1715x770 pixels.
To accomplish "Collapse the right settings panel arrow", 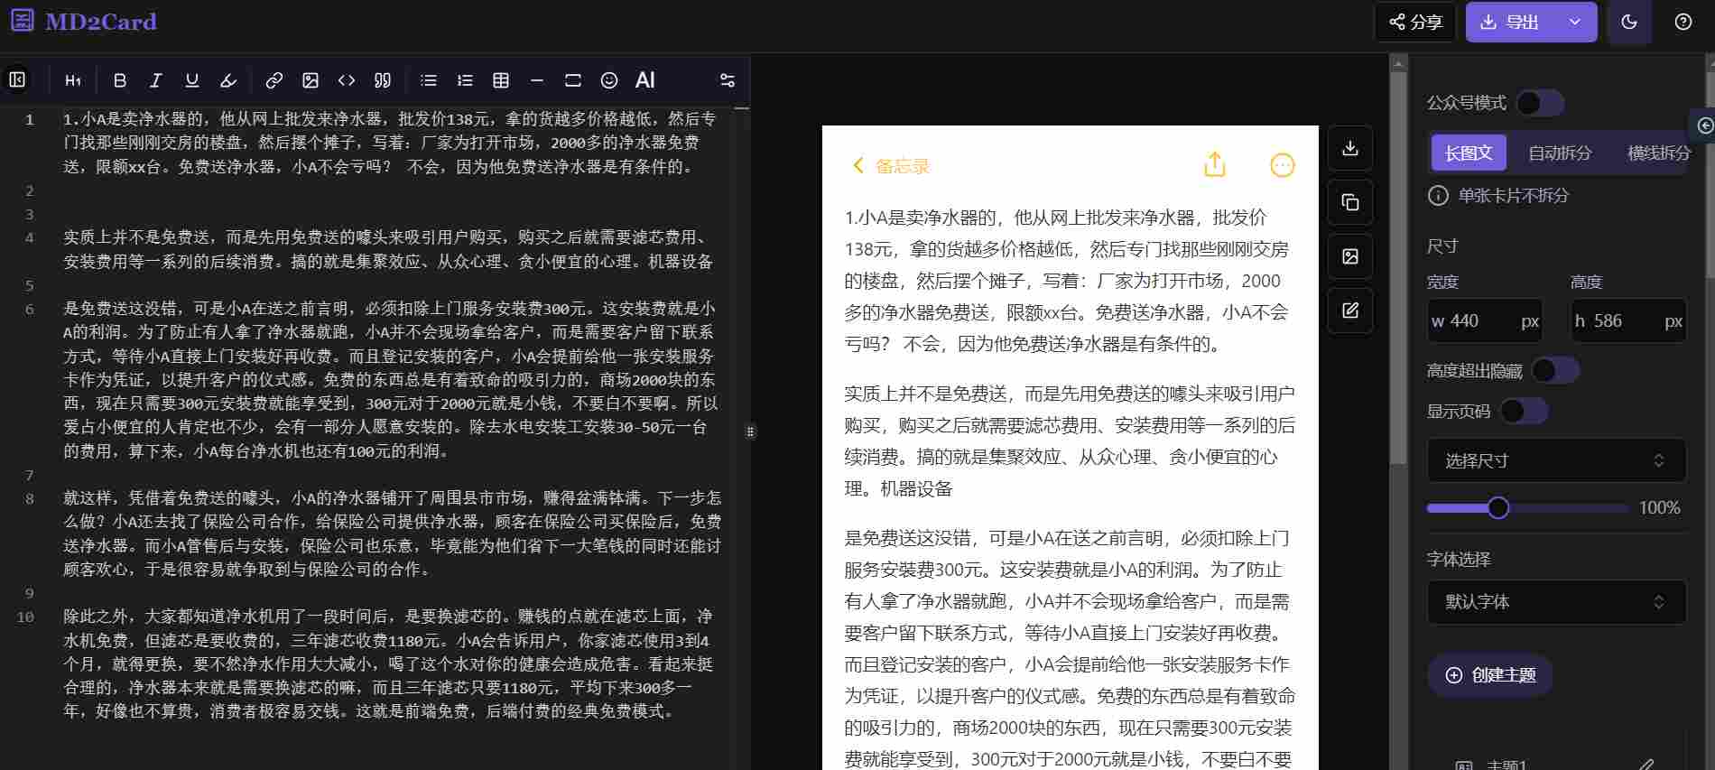I will coord(1704,125).
